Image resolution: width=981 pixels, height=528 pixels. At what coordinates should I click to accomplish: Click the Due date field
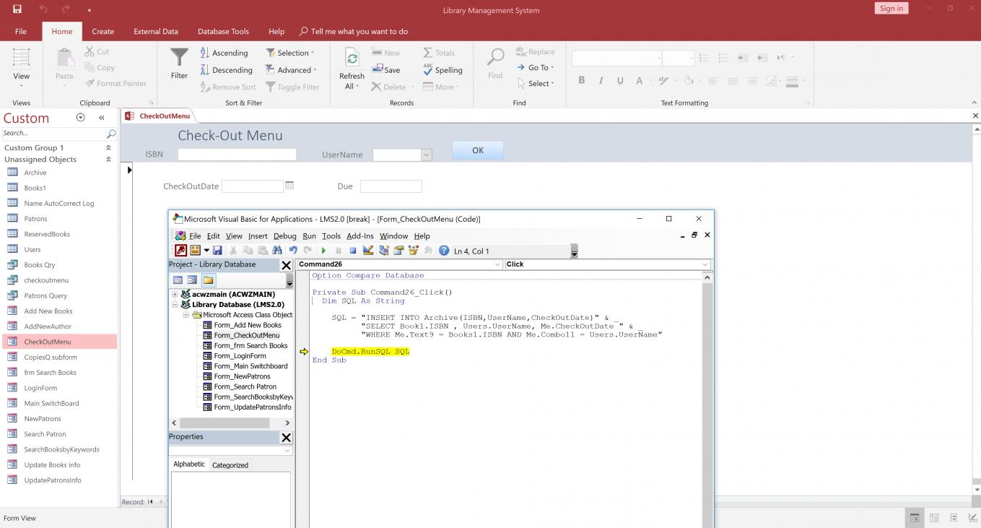click(x=391, y=186)
